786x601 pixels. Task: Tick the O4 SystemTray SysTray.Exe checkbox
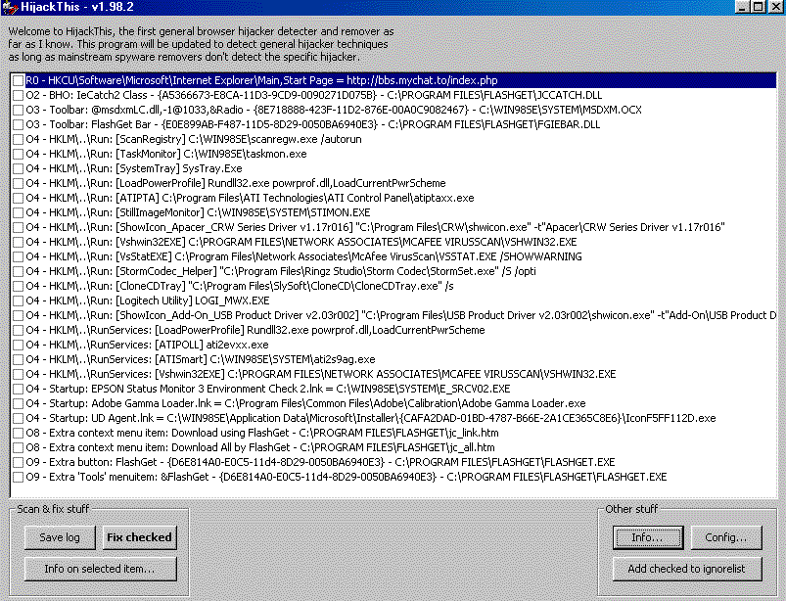[18, 168]
